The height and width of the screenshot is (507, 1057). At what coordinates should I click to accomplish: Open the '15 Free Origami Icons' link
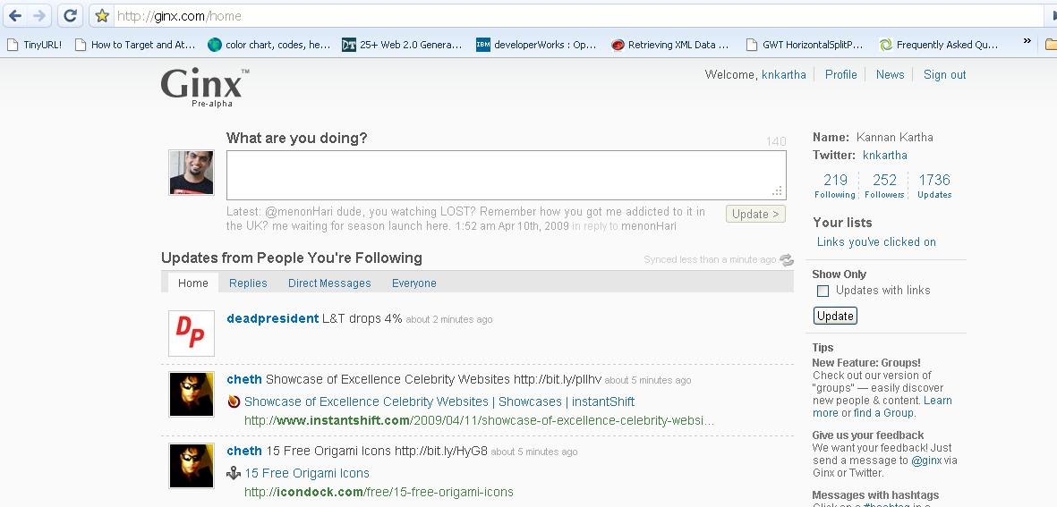pos(307,473)
